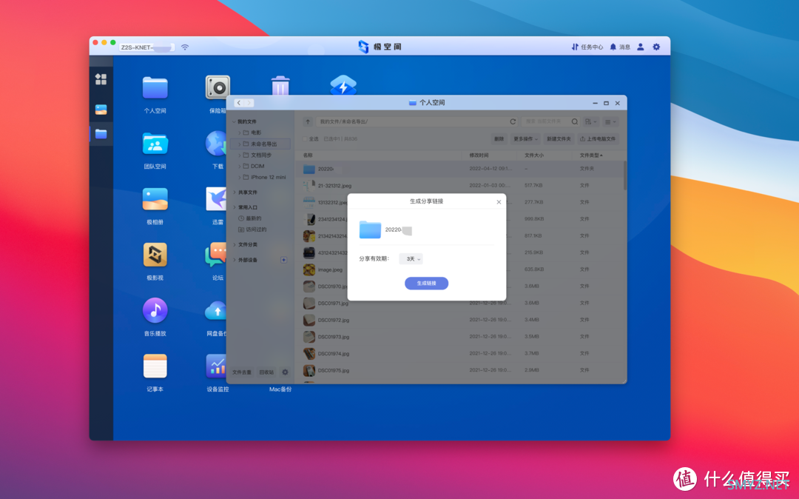Screen dimensions: 799x499
Task: Open the sort order dropdown in toolbar
Action: pyautogui.click(x=591, y=122)
